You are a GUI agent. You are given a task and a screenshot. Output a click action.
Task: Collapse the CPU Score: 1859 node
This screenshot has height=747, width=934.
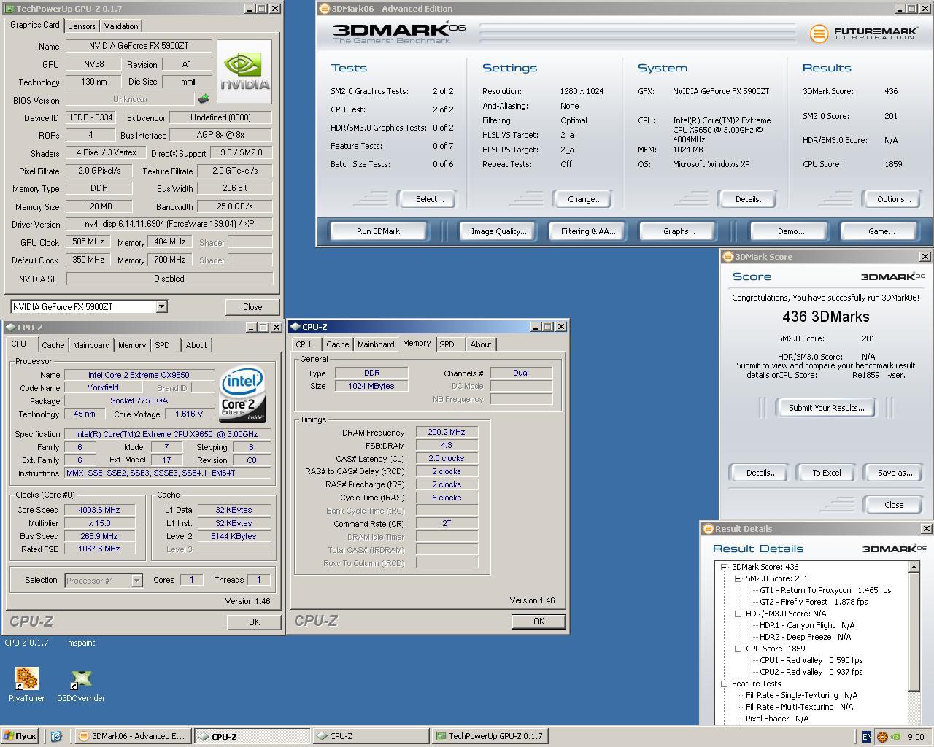pyautogui.click(x=738, y=649)
